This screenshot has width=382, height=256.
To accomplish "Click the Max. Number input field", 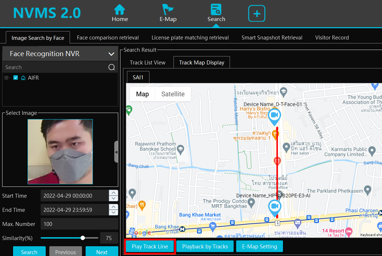I will 79,224.
